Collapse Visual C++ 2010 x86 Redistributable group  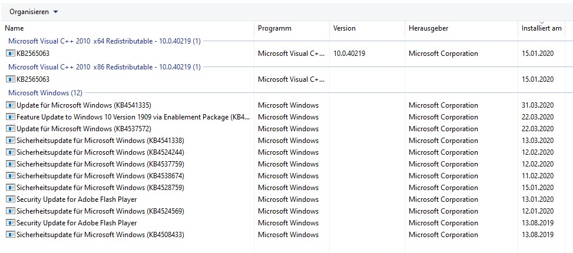104,67
